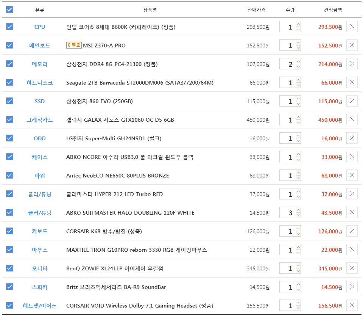Uncheck the 모니터 row checkbox
The height and width of the screenshot is (317, 363).
tap(9, 268)
